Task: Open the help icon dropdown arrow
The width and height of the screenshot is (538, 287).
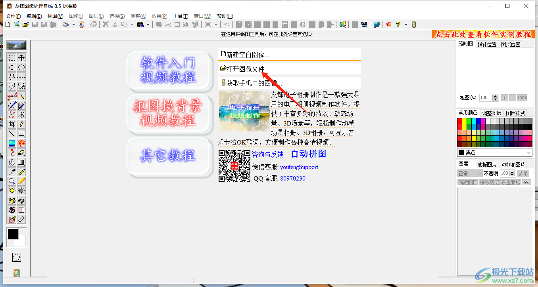Action: pyautogui.click(x=406, y=25)
